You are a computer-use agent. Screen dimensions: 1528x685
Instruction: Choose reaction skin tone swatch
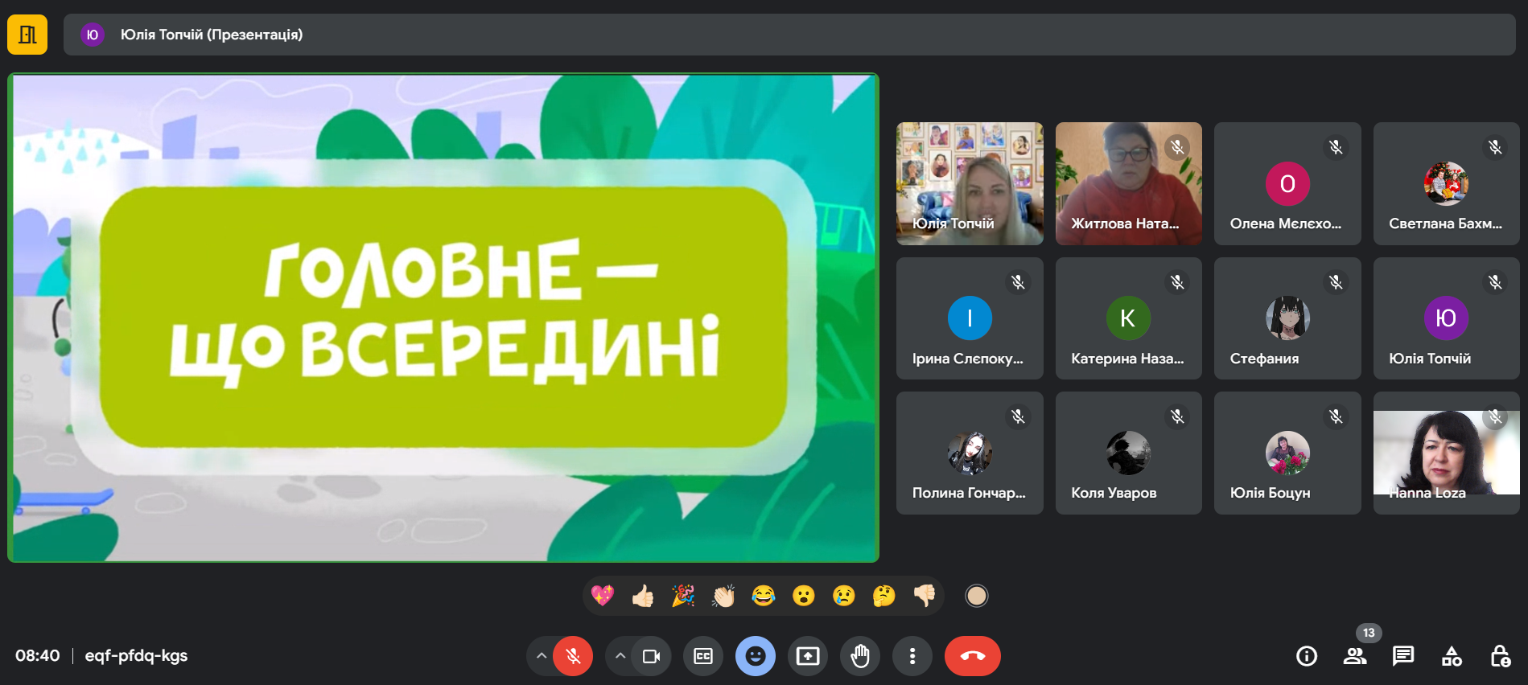[976, 596]
